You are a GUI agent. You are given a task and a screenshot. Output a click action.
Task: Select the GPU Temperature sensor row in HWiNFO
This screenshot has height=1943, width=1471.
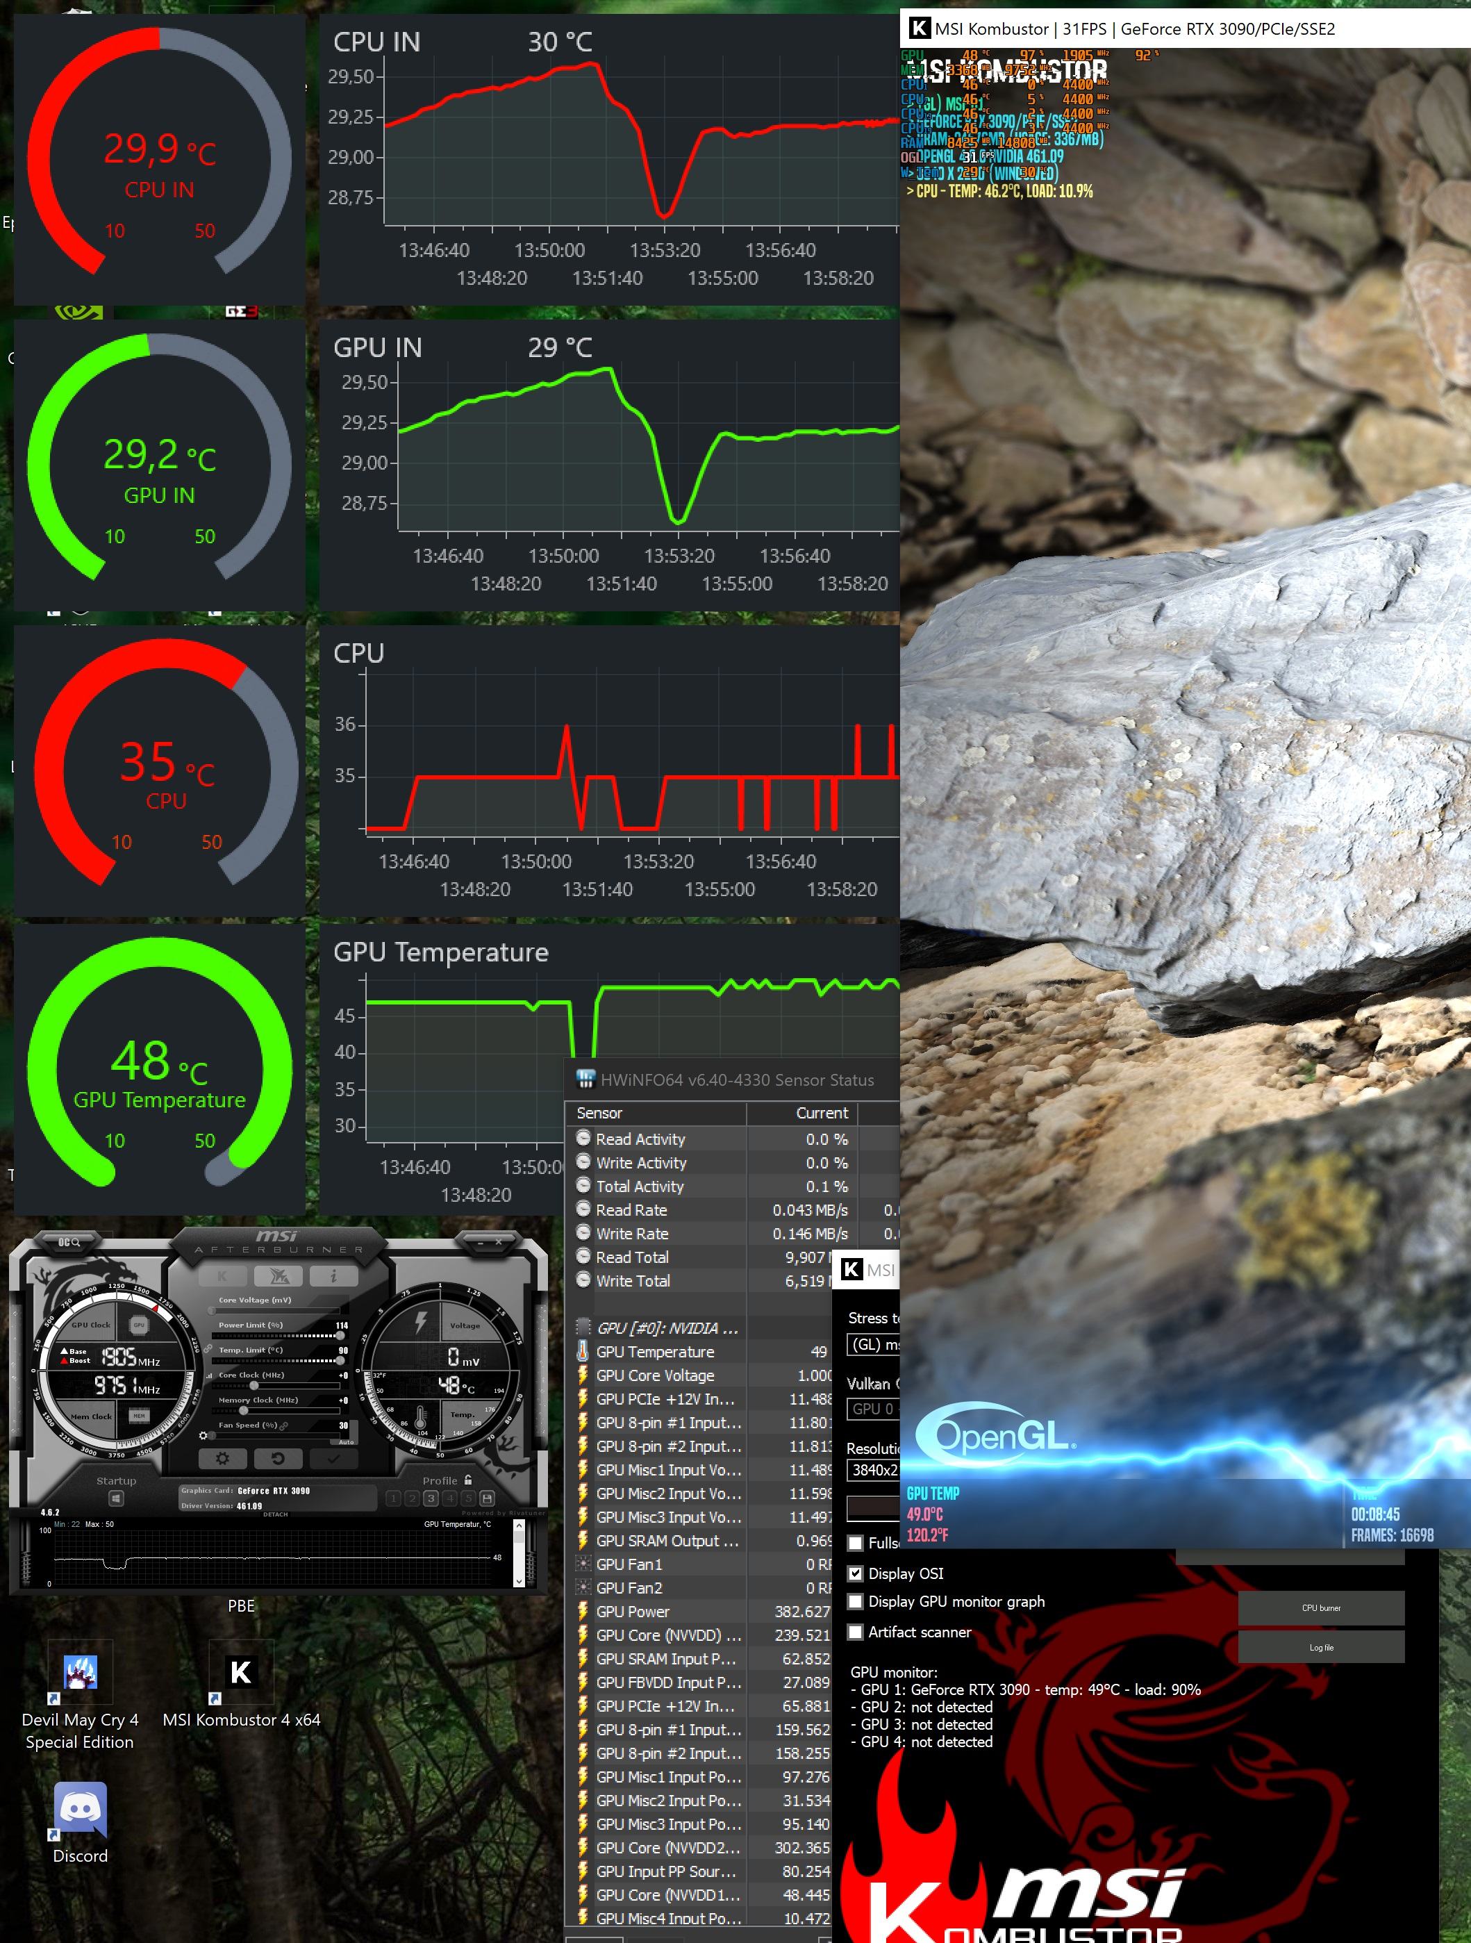click(x=701, y=1352)
